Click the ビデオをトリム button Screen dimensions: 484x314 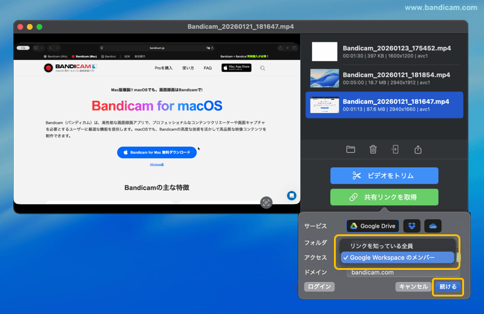click(x=384, y=176)
